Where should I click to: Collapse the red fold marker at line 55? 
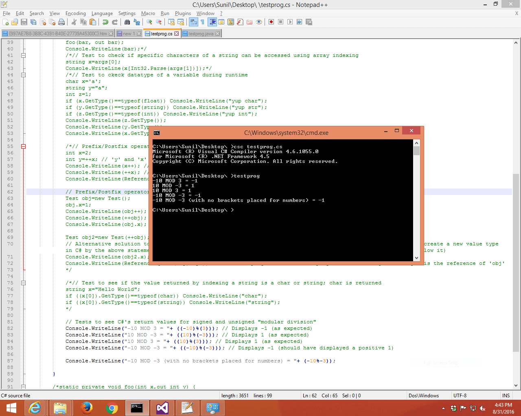tap(23, 146)
